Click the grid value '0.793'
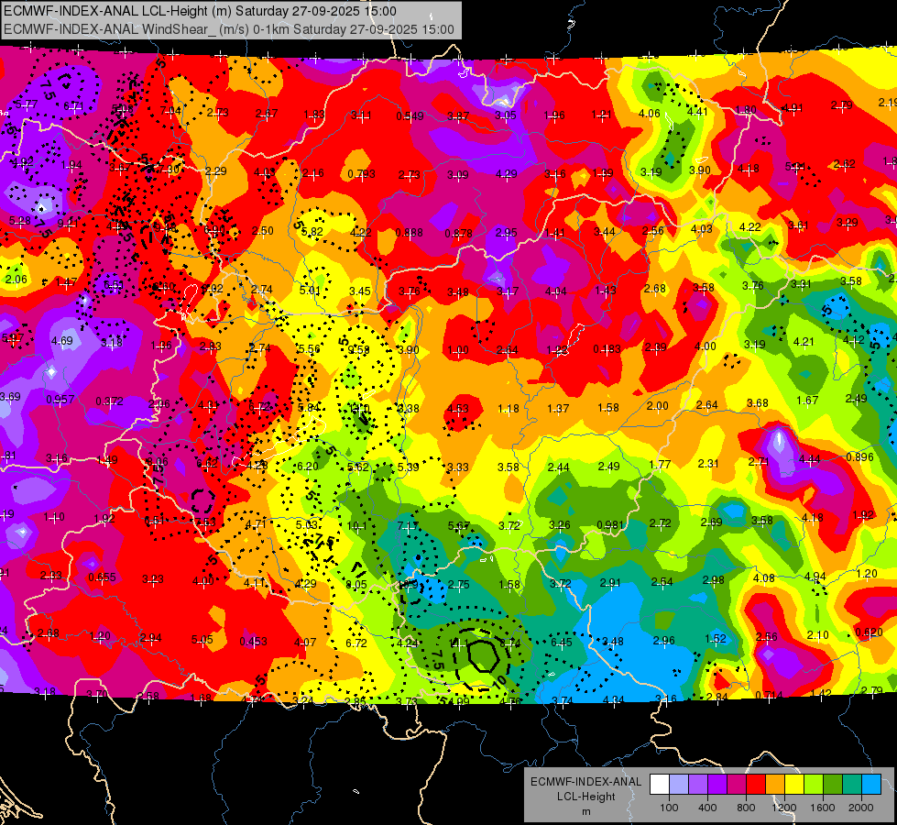 362,173
